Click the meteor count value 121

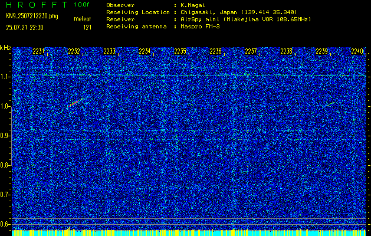(x=87, y=28)
